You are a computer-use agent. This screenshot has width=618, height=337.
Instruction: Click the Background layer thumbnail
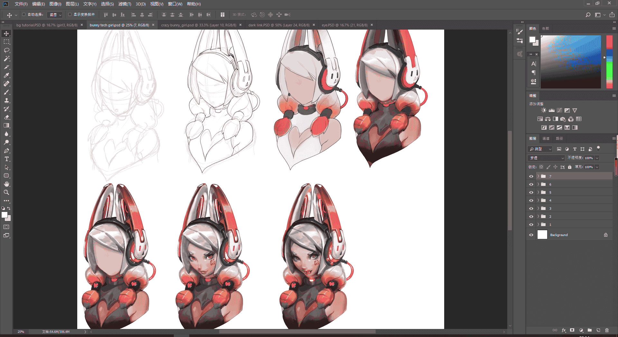coord(542,235)
